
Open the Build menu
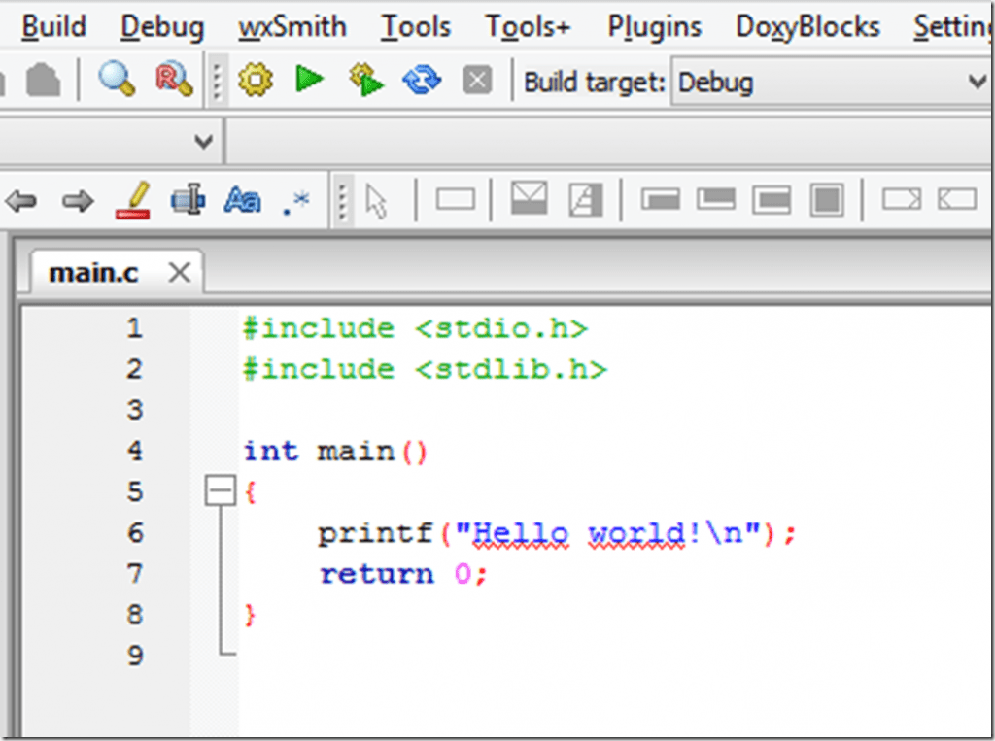click(53, 26)
